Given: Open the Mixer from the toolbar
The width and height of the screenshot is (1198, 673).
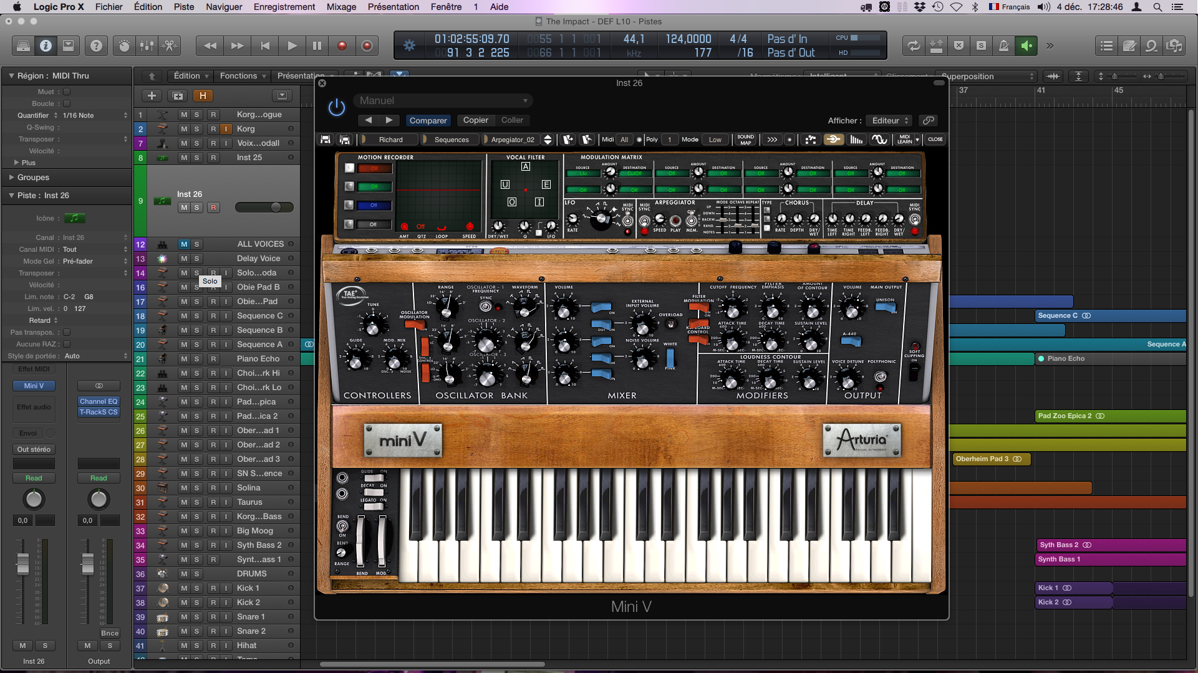Looking at the screenshot, I should [x=147, y=45].
